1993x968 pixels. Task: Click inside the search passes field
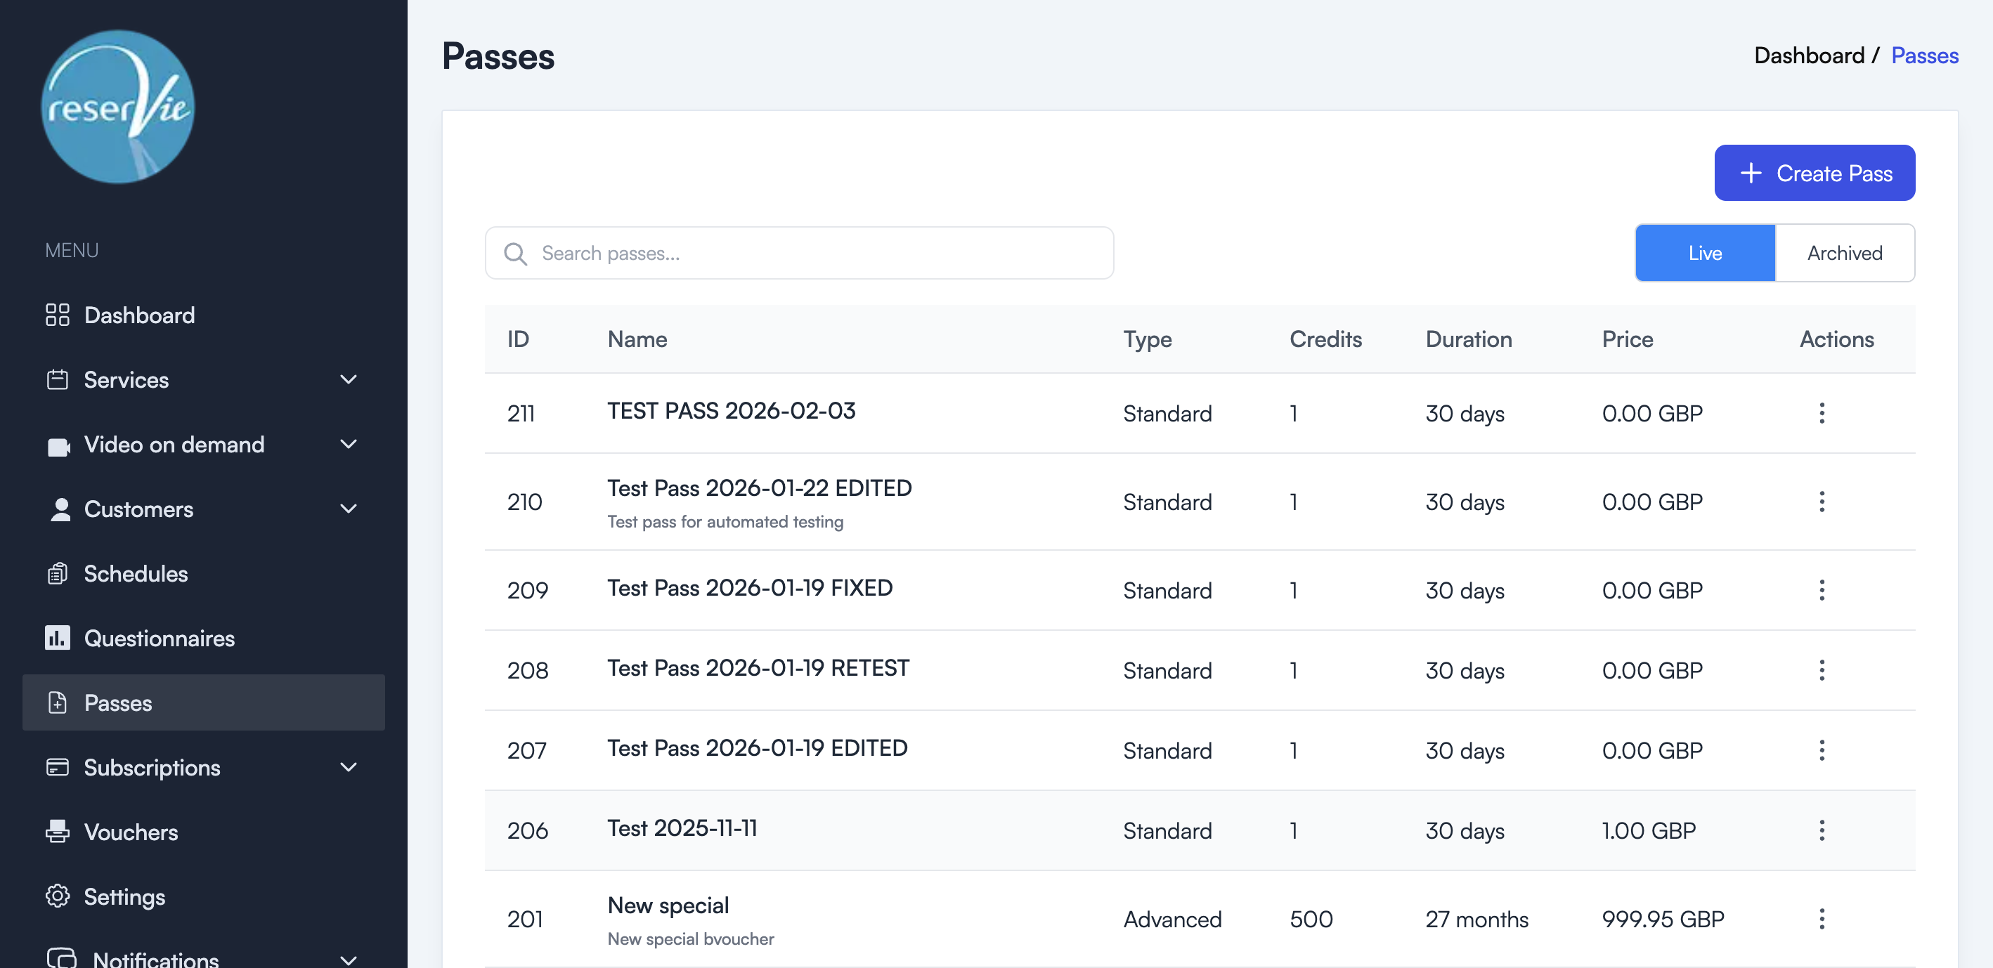click(x=799, y=253)
